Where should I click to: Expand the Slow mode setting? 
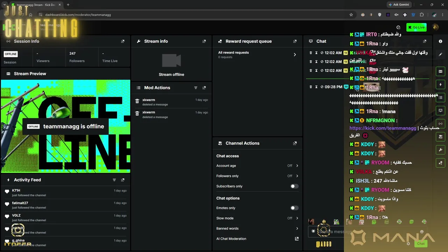258,218
